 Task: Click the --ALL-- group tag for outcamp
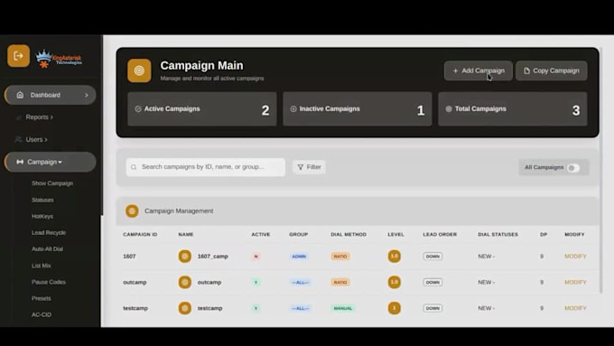point(301,282)
